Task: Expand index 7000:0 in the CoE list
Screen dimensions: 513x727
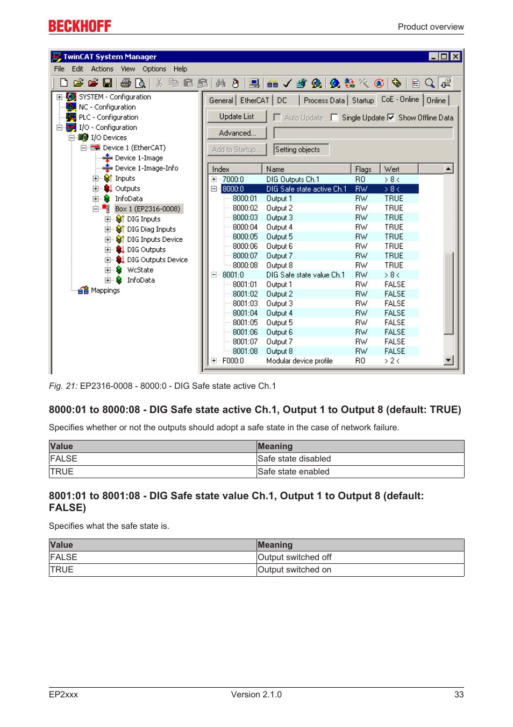Action: tap(214, 179)
